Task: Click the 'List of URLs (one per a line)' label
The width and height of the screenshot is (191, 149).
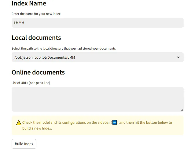Action: coord(31,83)
